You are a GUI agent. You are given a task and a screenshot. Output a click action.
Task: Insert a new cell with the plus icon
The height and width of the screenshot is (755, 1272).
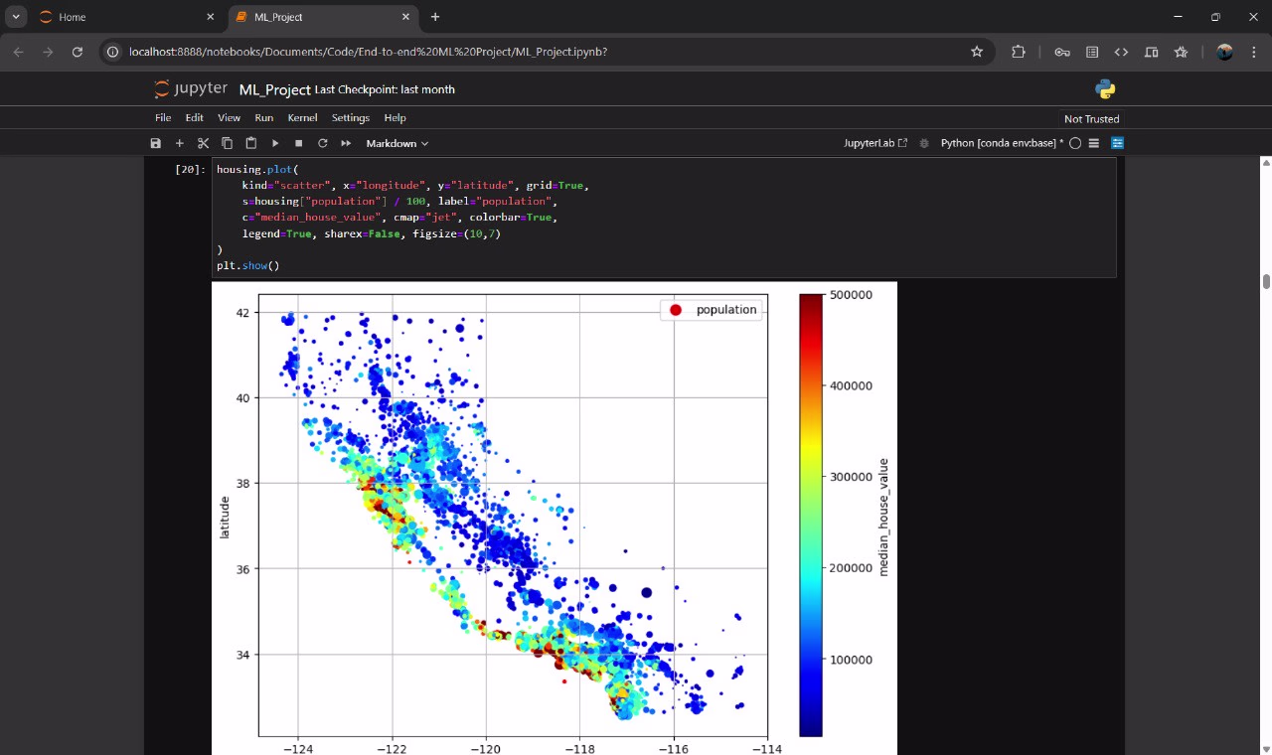tap(180, 143)
